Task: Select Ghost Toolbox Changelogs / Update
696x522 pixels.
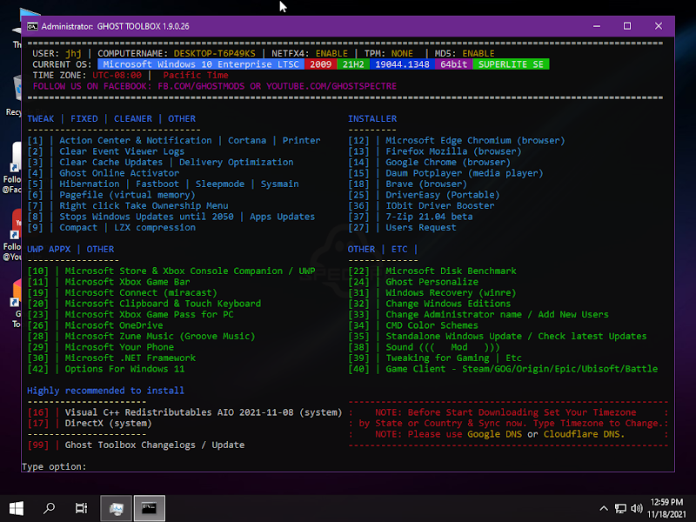Action: tap(155, 445)
